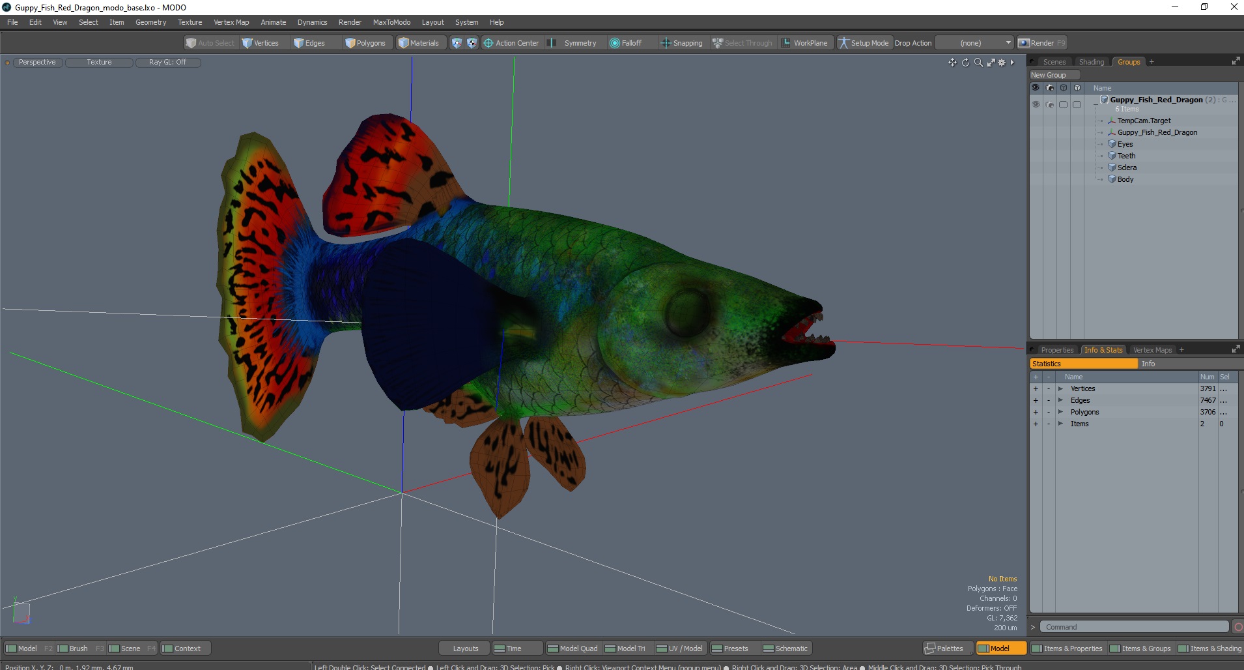Click the New Group button
This screenshot has width=1244, height=670.
[x=1054, y=75]
